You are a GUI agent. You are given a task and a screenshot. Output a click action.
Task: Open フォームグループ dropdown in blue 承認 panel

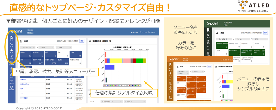coord(28,48)
